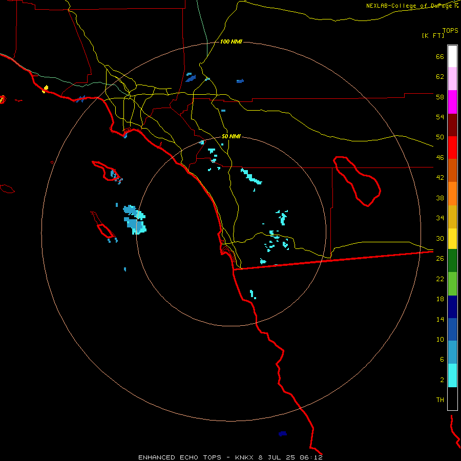461x461 pixels.
Task: Click the large blue offshore echo cluster
Action: point(135,220)
